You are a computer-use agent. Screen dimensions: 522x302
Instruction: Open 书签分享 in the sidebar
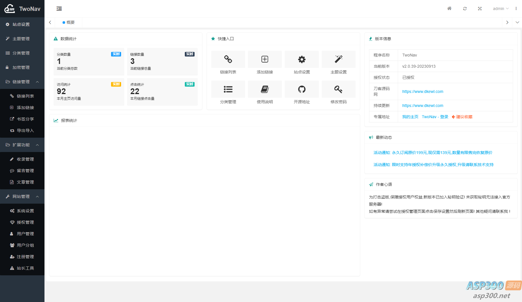(22, 119)
